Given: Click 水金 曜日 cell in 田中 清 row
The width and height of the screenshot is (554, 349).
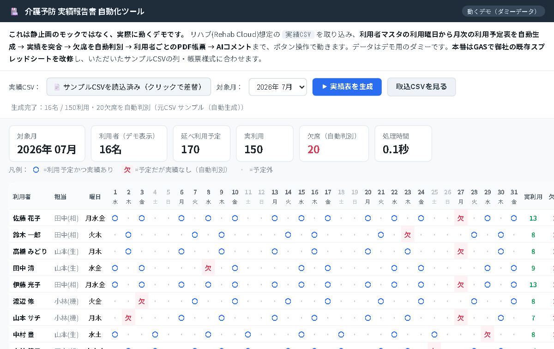Looking at the screenshot, I should [95, 268].
